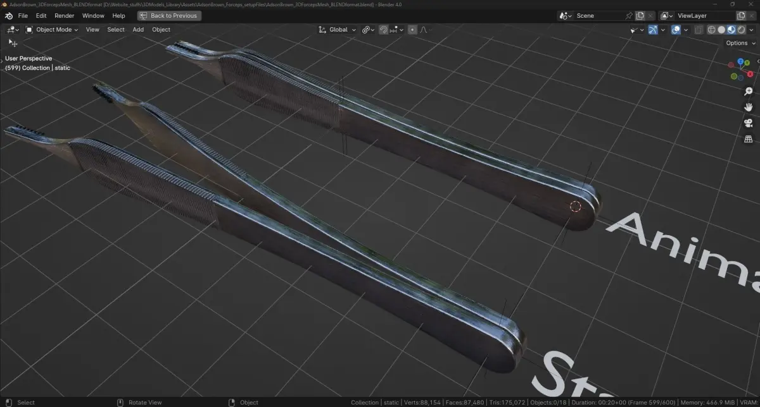The height and width of the screenshot is (407, 760).
Task: Add a new view layer
Action: pos(742,15)
